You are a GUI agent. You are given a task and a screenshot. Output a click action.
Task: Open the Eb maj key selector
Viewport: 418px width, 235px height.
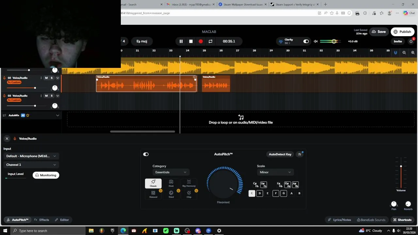142,41
